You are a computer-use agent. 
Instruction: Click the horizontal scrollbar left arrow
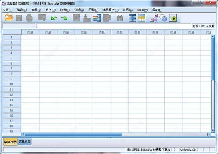(23, 134)
